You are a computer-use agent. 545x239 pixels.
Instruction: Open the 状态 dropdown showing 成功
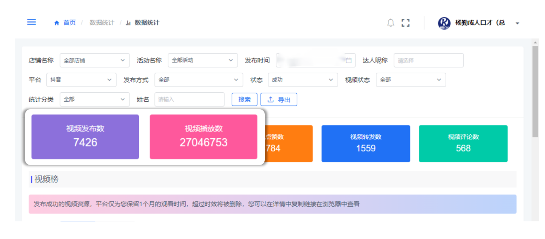pyautogui.click(x=303, y=80)
